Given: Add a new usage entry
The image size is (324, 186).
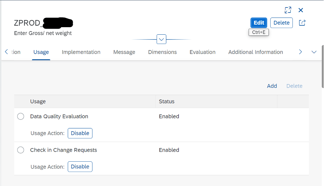Looking at the screenshot, I should coord(272,86).
